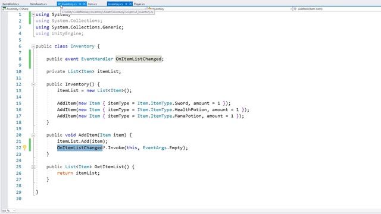Switch to the ItemWorld.cs tab
This screenshot has height=214, width=381.
pos(11,4)
